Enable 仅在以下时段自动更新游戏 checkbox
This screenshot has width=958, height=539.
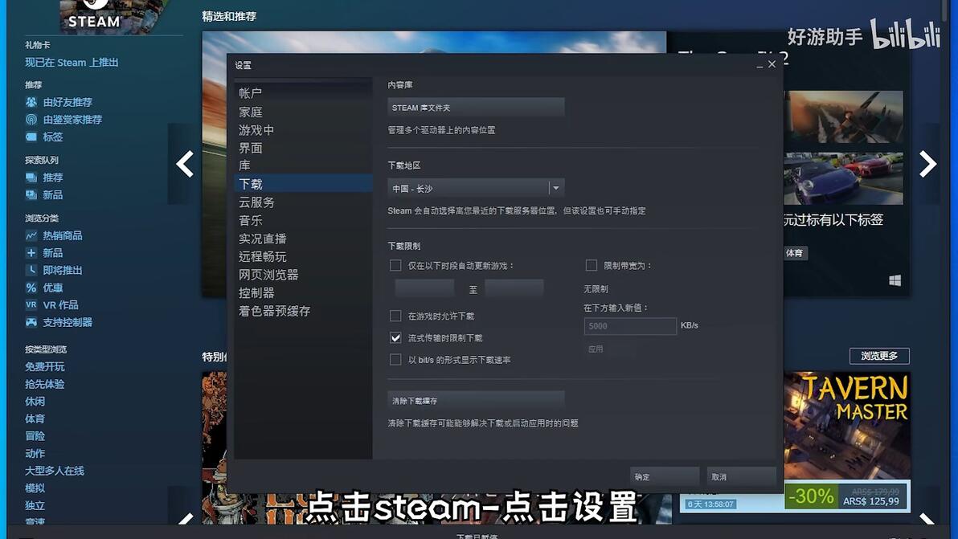click(395, 266)
